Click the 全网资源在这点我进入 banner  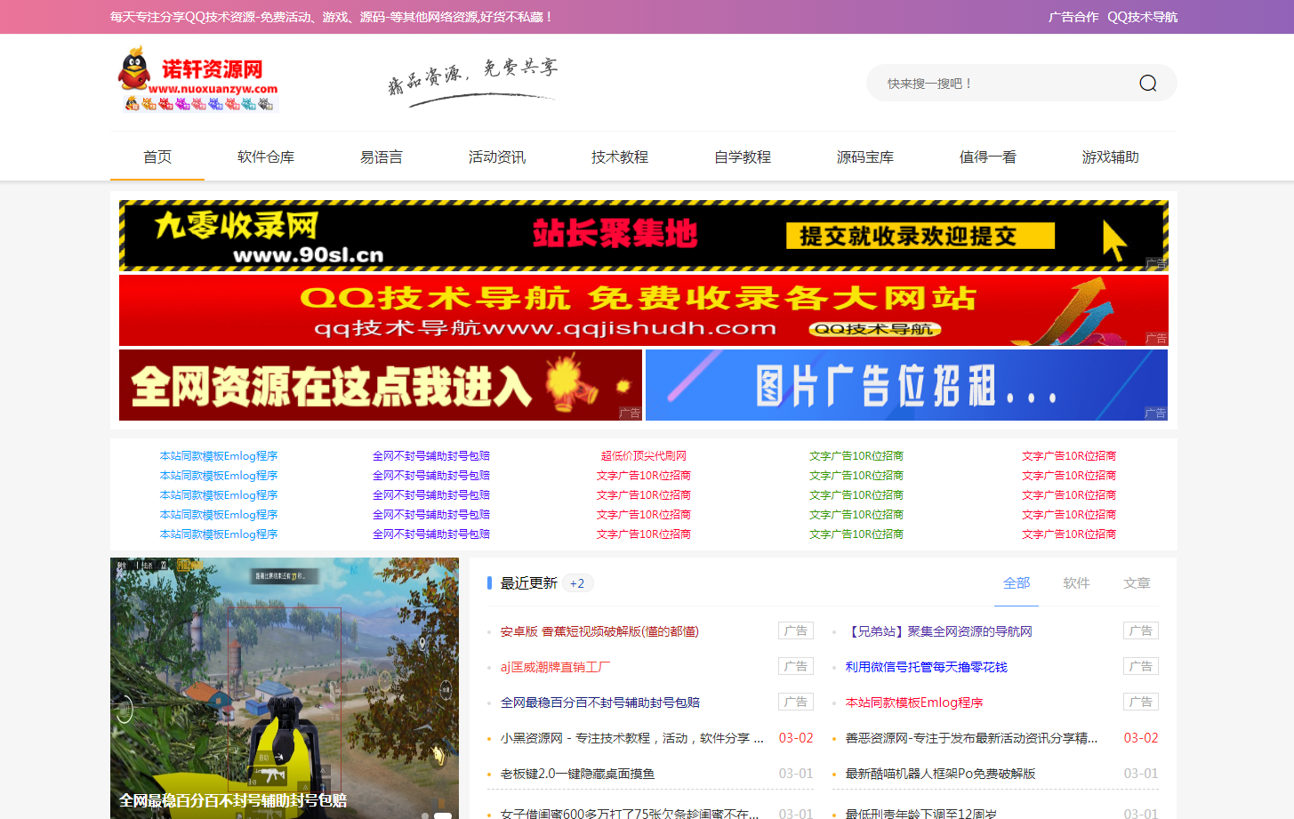tap(380, 385)
